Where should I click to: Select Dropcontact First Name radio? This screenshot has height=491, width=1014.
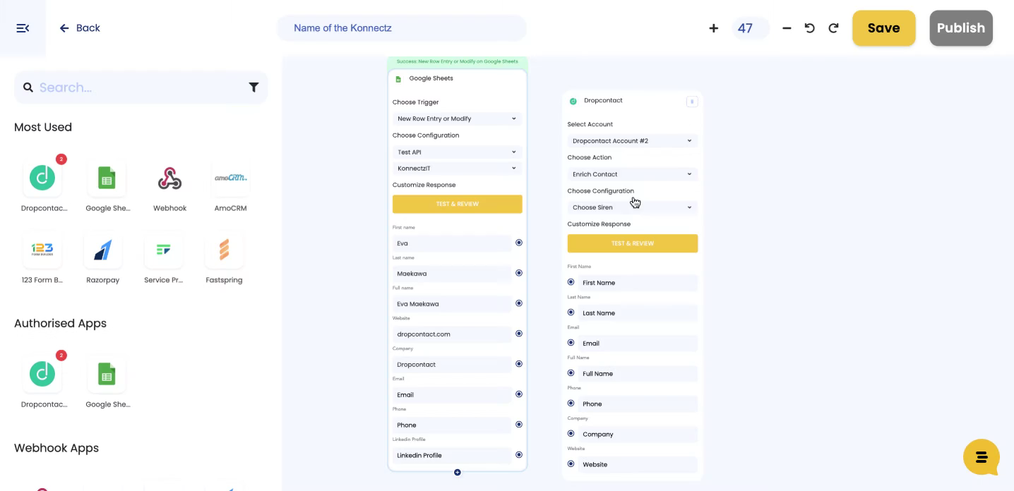click(571, 282)
